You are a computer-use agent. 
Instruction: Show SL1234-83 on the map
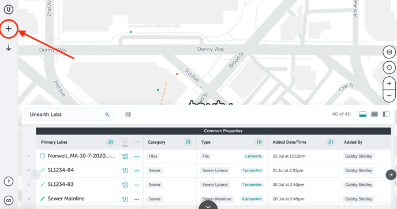(x=125, y=185)
